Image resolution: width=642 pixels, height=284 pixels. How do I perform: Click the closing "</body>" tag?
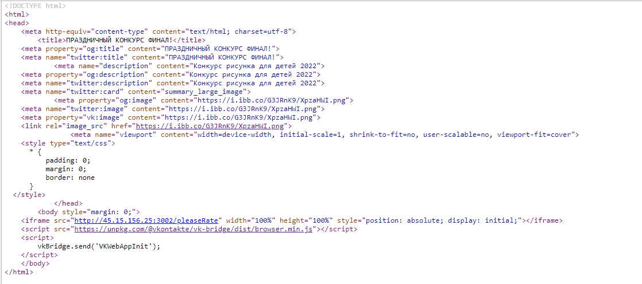[36, 263]
